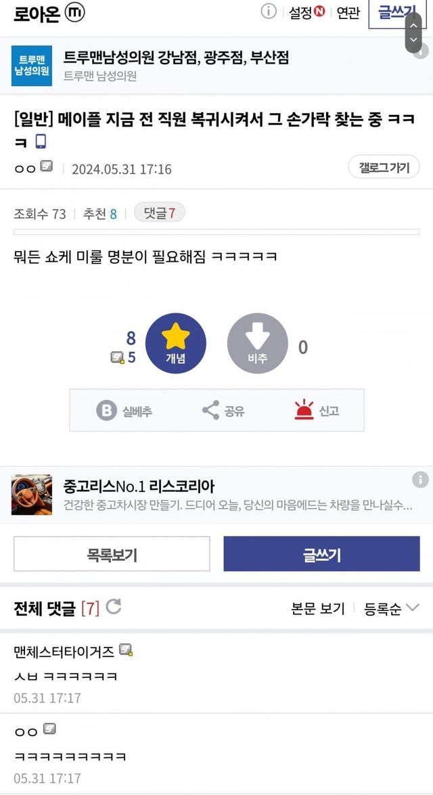Screen dimensions: 433x795
Task: Click the 본문 보기 link
Action: [318, 608]
